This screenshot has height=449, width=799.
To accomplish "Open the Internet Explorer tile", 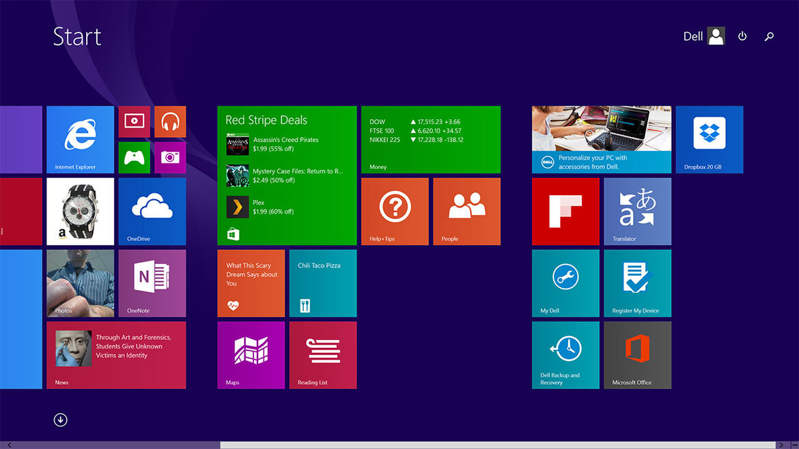I will click(x=80, y=139).
